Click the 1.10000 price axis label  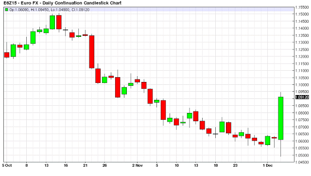point(302,85)
